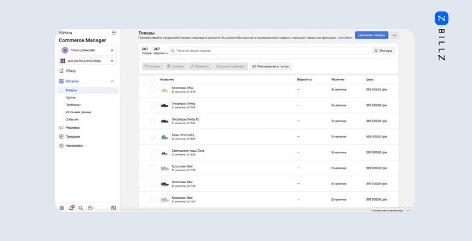Follow the Learn More link
The width and height of the screenshot is (472, 241).
pos(345,38)
